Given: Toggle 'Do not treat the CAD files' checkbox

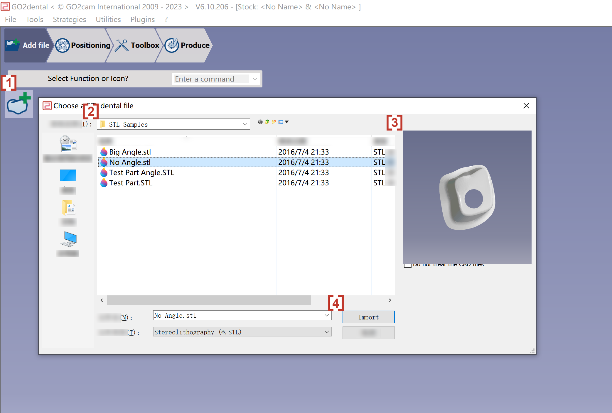Looking at the screenshot, I should click(x=408, y=265).
